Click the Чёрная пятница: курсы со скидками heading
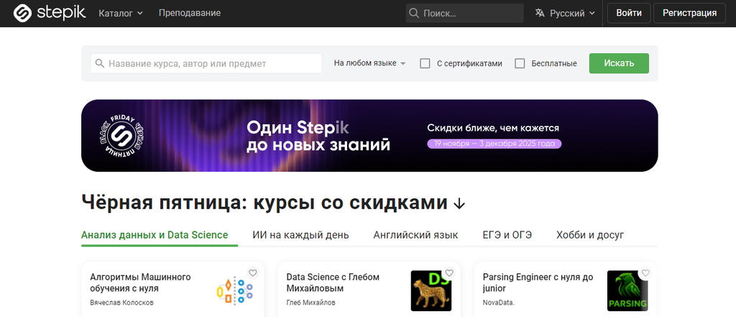 click(264, 203)
